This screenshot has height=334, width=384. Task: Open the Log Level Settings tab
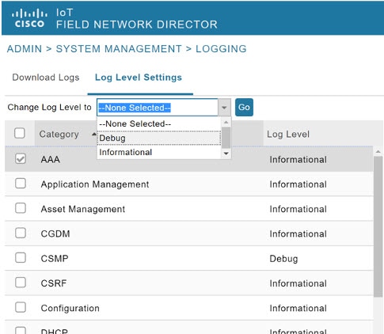coord(139,78)
